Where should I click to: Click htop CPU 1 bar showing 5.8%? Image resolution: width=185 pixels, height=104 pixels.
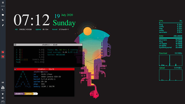tap(30, 50)
